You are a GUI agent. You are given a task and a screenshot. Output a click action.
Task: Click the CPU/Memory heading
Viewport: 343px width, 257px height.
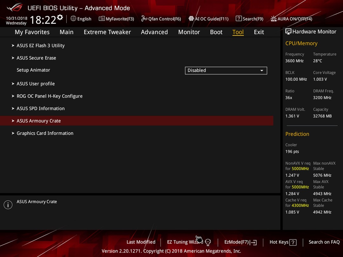pyautogui.click(x=301, y=43)
